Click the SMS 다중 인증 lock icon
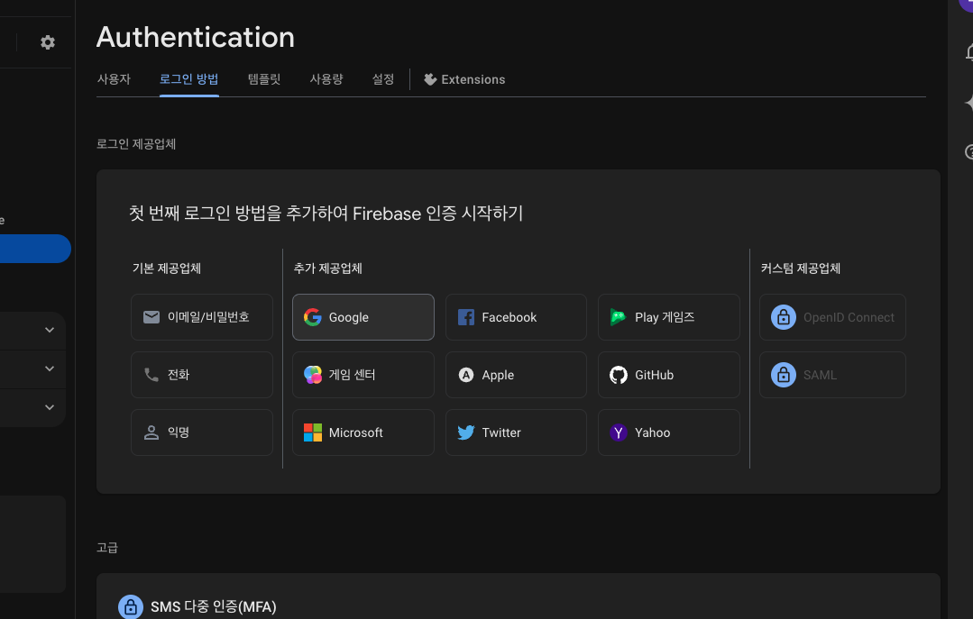Image resolution: width=973 pixels, height=619 pixels. (131, 606)
